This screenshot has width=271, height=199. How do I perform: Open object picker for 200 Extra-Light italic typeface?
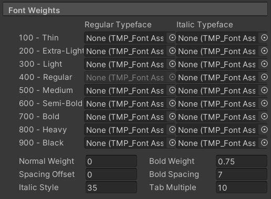point(264,51)
